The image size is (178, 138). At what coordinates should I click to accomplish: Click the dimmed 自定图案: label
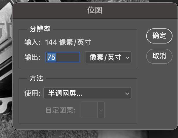[x=60, y=110]
